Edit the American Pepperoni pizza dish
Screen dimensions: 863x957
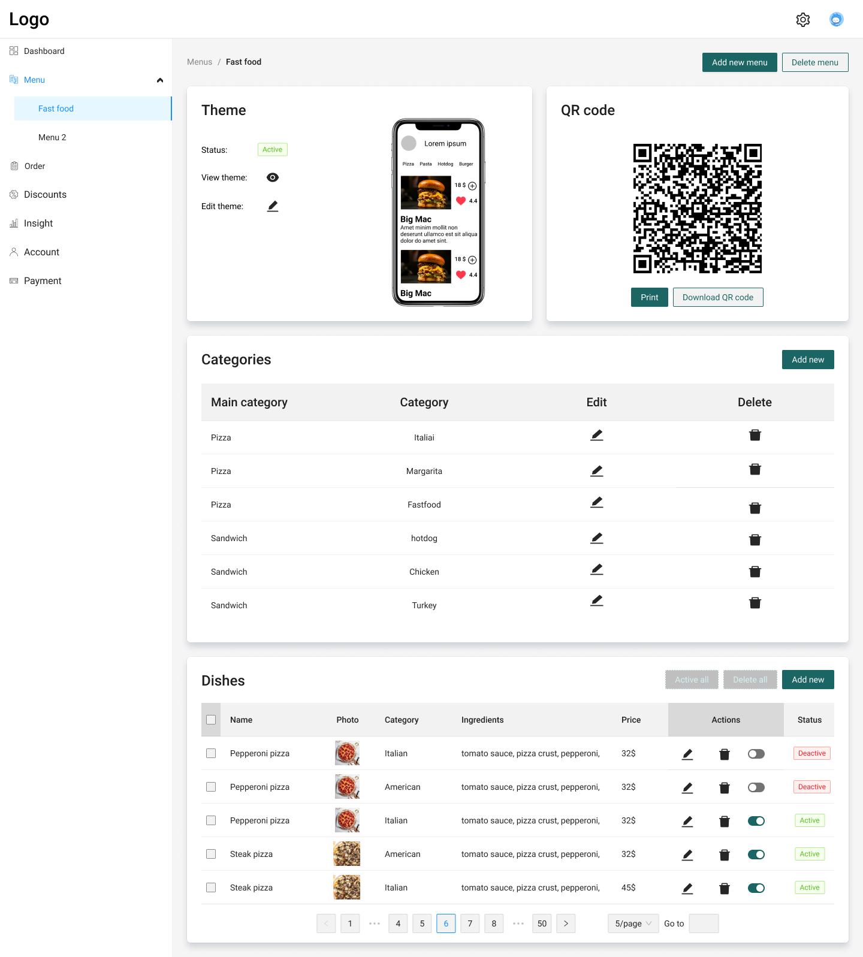coord(687,788)
